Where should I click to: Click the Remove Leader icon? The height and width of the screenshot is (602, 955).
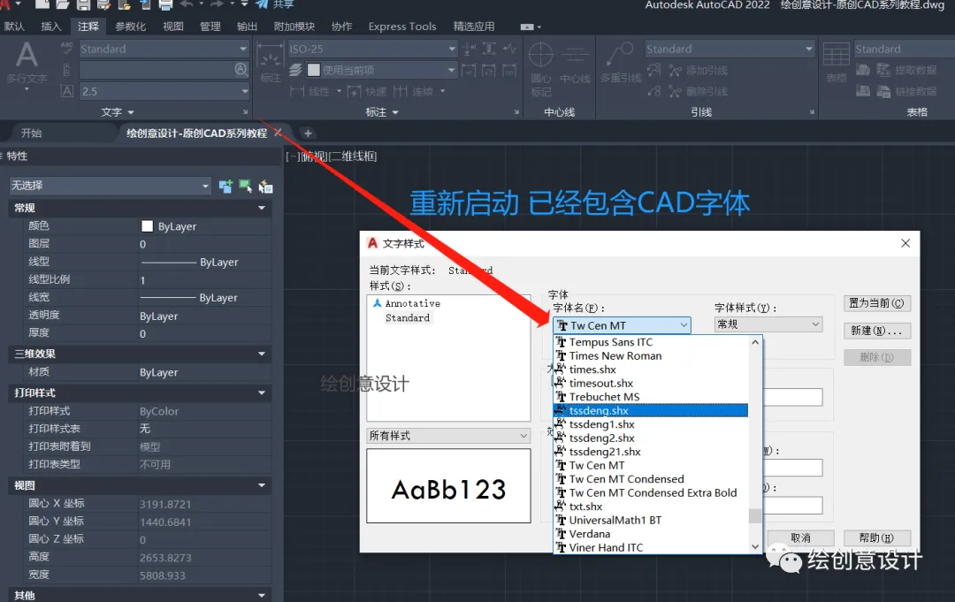pos(675,91)
